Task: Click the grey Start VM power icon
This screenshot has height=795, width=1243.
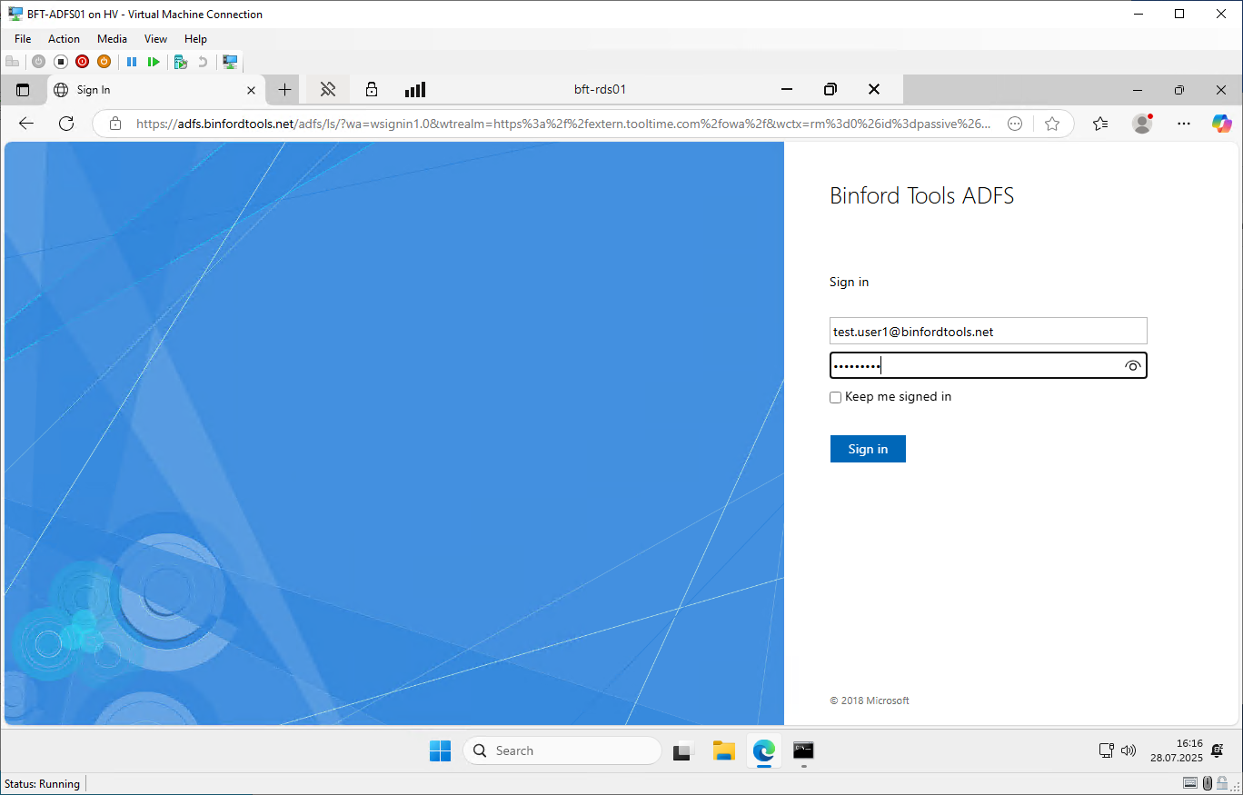Action: [x=38, y=62]
